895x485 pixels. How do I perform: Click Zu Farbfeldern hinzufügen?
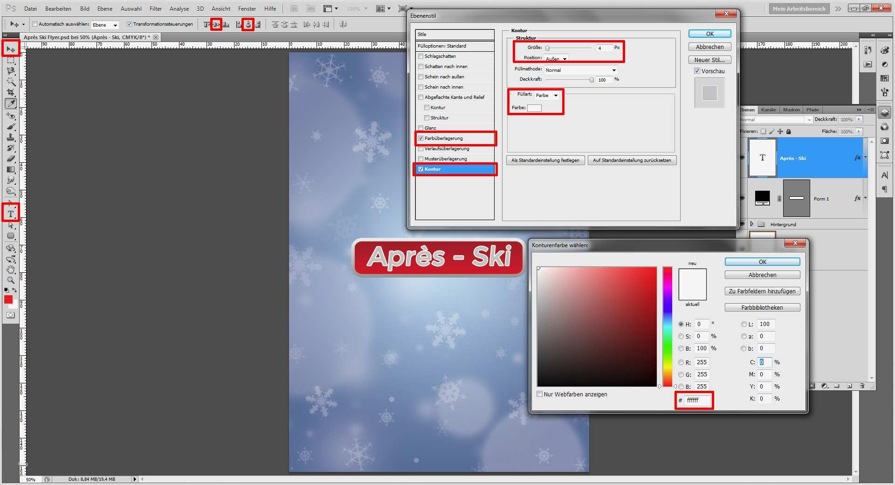click(x=762, y=291)
